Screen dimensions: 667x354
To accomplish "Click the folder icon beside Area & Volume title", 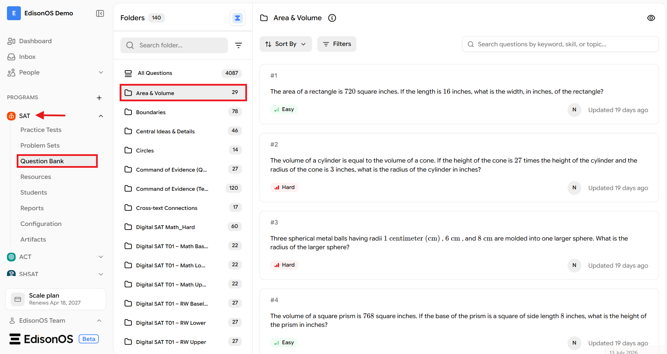I will [x=264, y=18].
